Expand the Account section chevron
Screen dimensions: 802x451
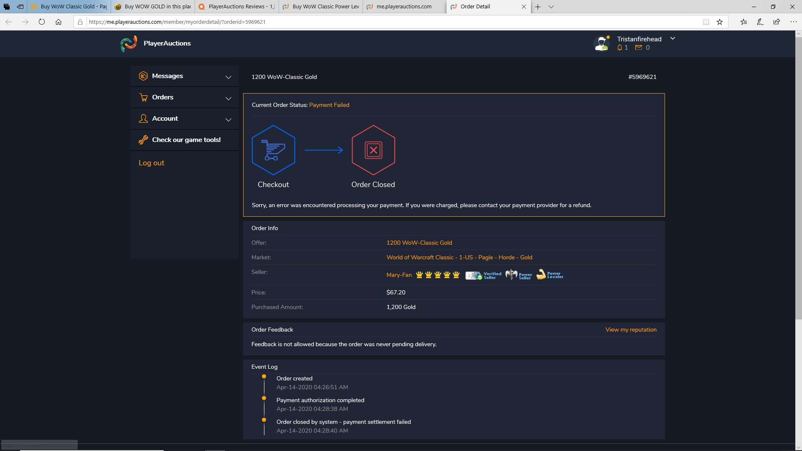pyautogui.click(x=228, y=120)
